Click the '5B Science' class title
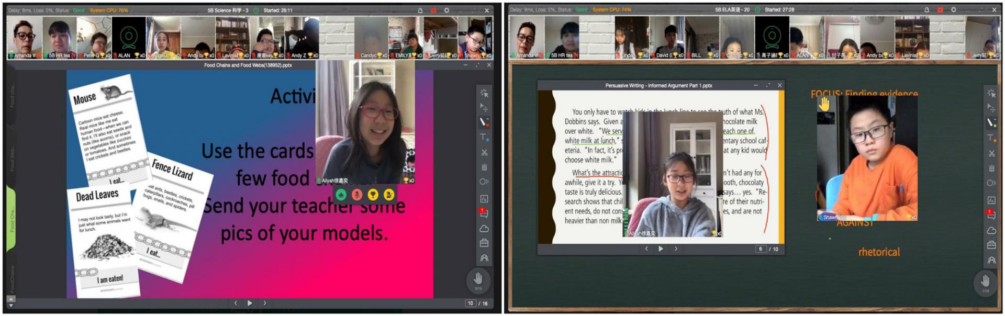 tap(228, 10)
